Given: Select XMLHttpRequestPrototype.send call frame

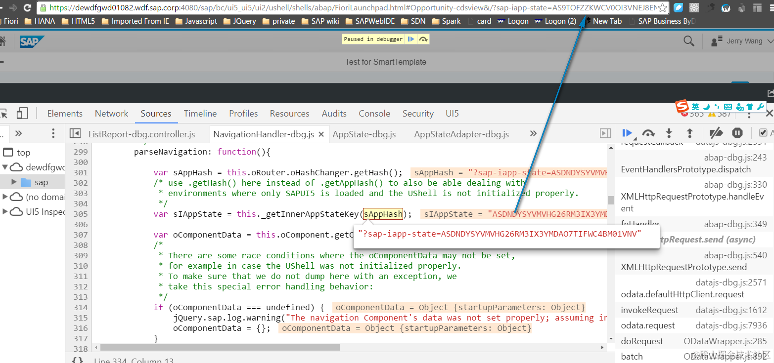Looking at the screenshot, I should [x=694, y=262].
